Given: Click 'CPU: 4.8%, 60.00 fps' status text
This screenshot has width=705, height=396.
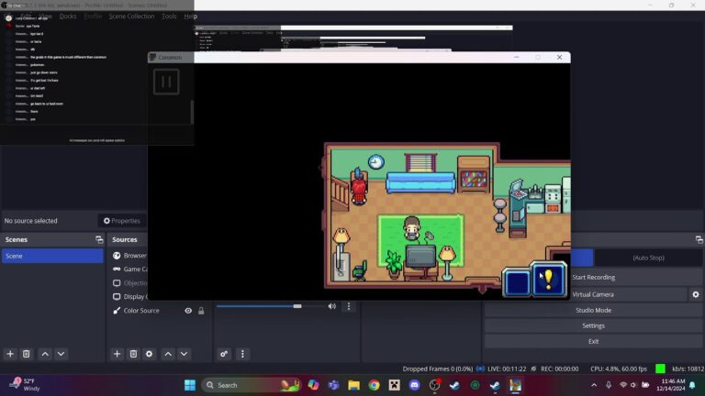Looking at the screenshot, I should point(619,369).
